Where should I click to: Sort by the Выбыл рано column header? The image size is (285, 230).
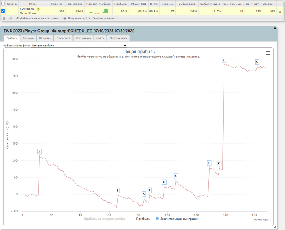(187, 4)
